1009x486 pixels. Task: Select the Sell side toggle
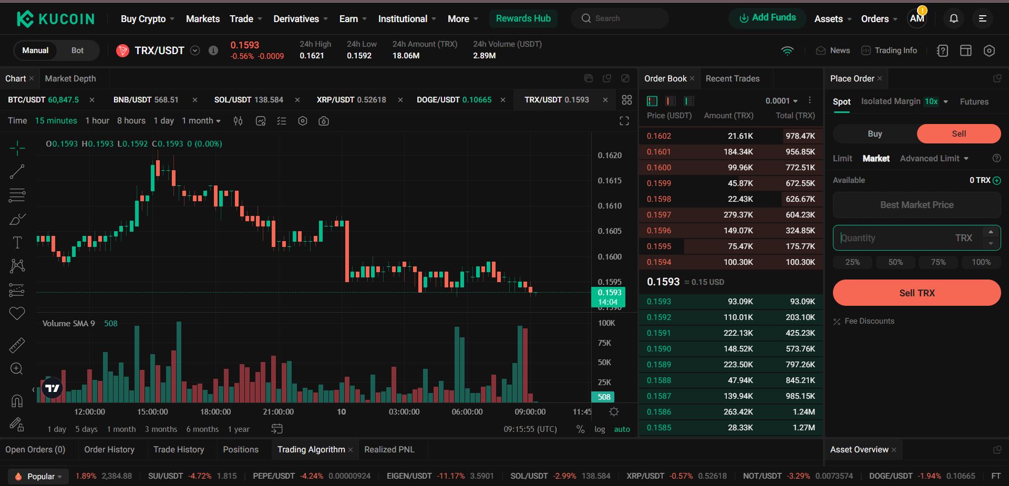point(959,133)
